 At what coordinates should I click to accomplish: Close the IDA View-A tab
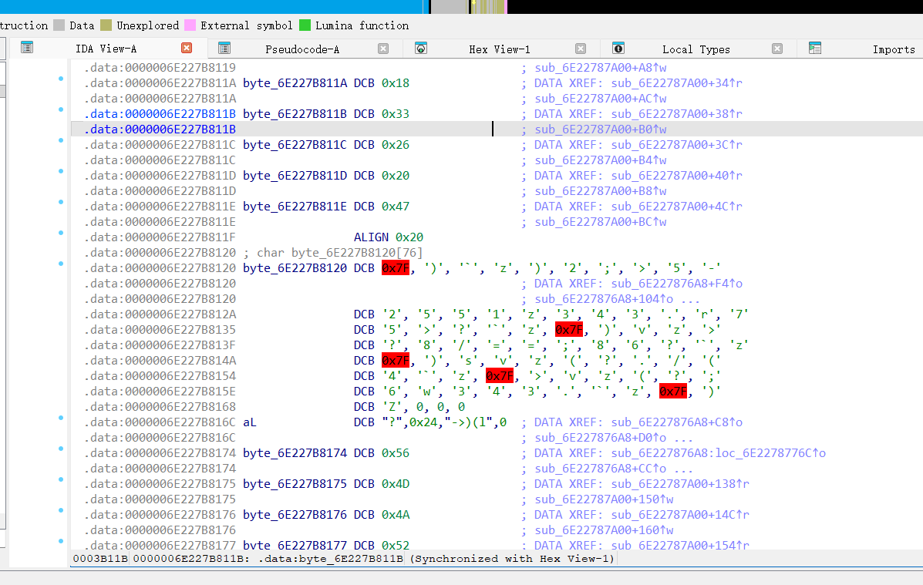[187, 48]
